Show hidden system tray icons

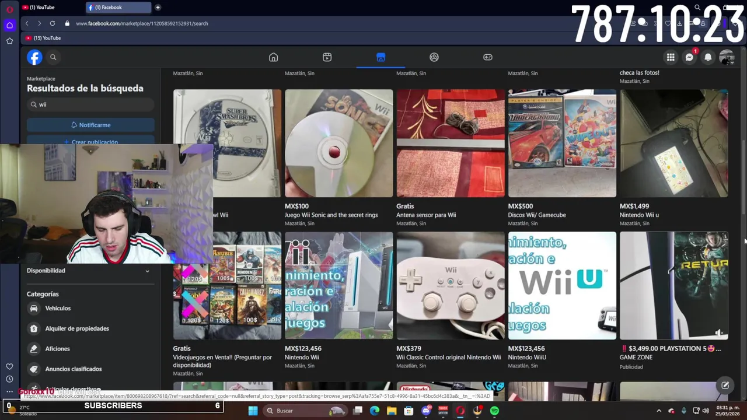point(659,411)
